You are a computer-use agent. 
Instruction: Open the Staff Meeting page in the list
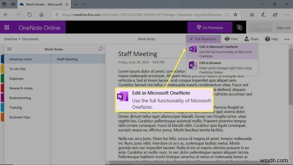(x=78, y=59)
